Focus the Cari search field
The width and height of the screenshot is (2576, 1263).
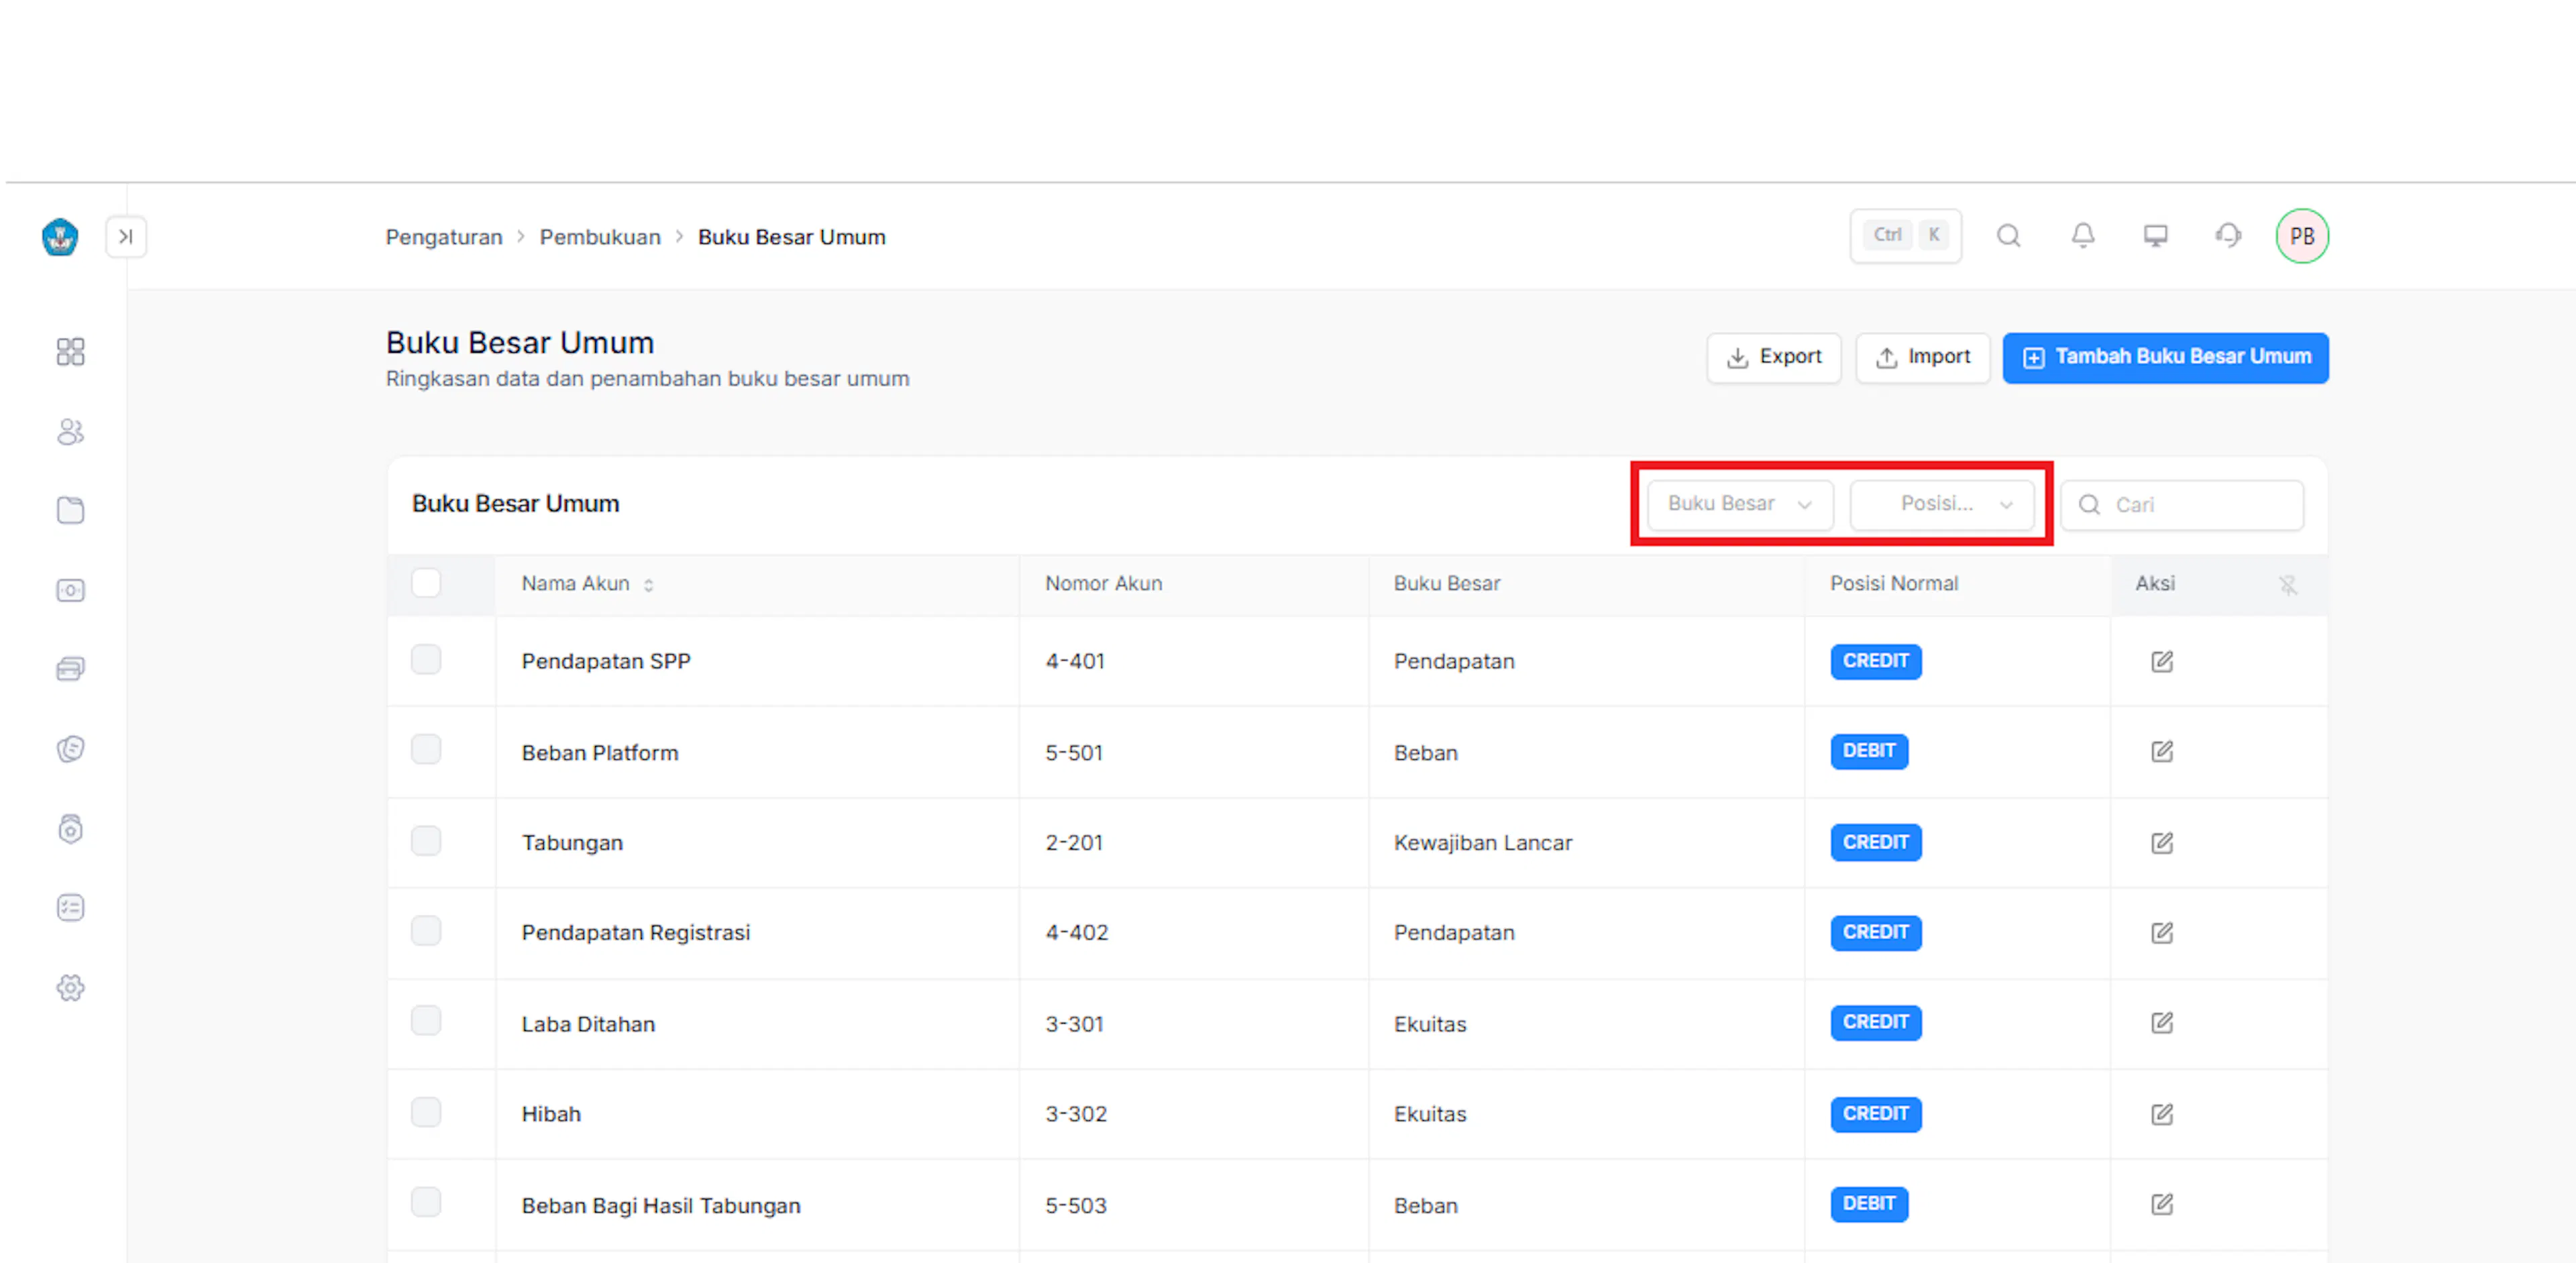tap(2183, 504)
